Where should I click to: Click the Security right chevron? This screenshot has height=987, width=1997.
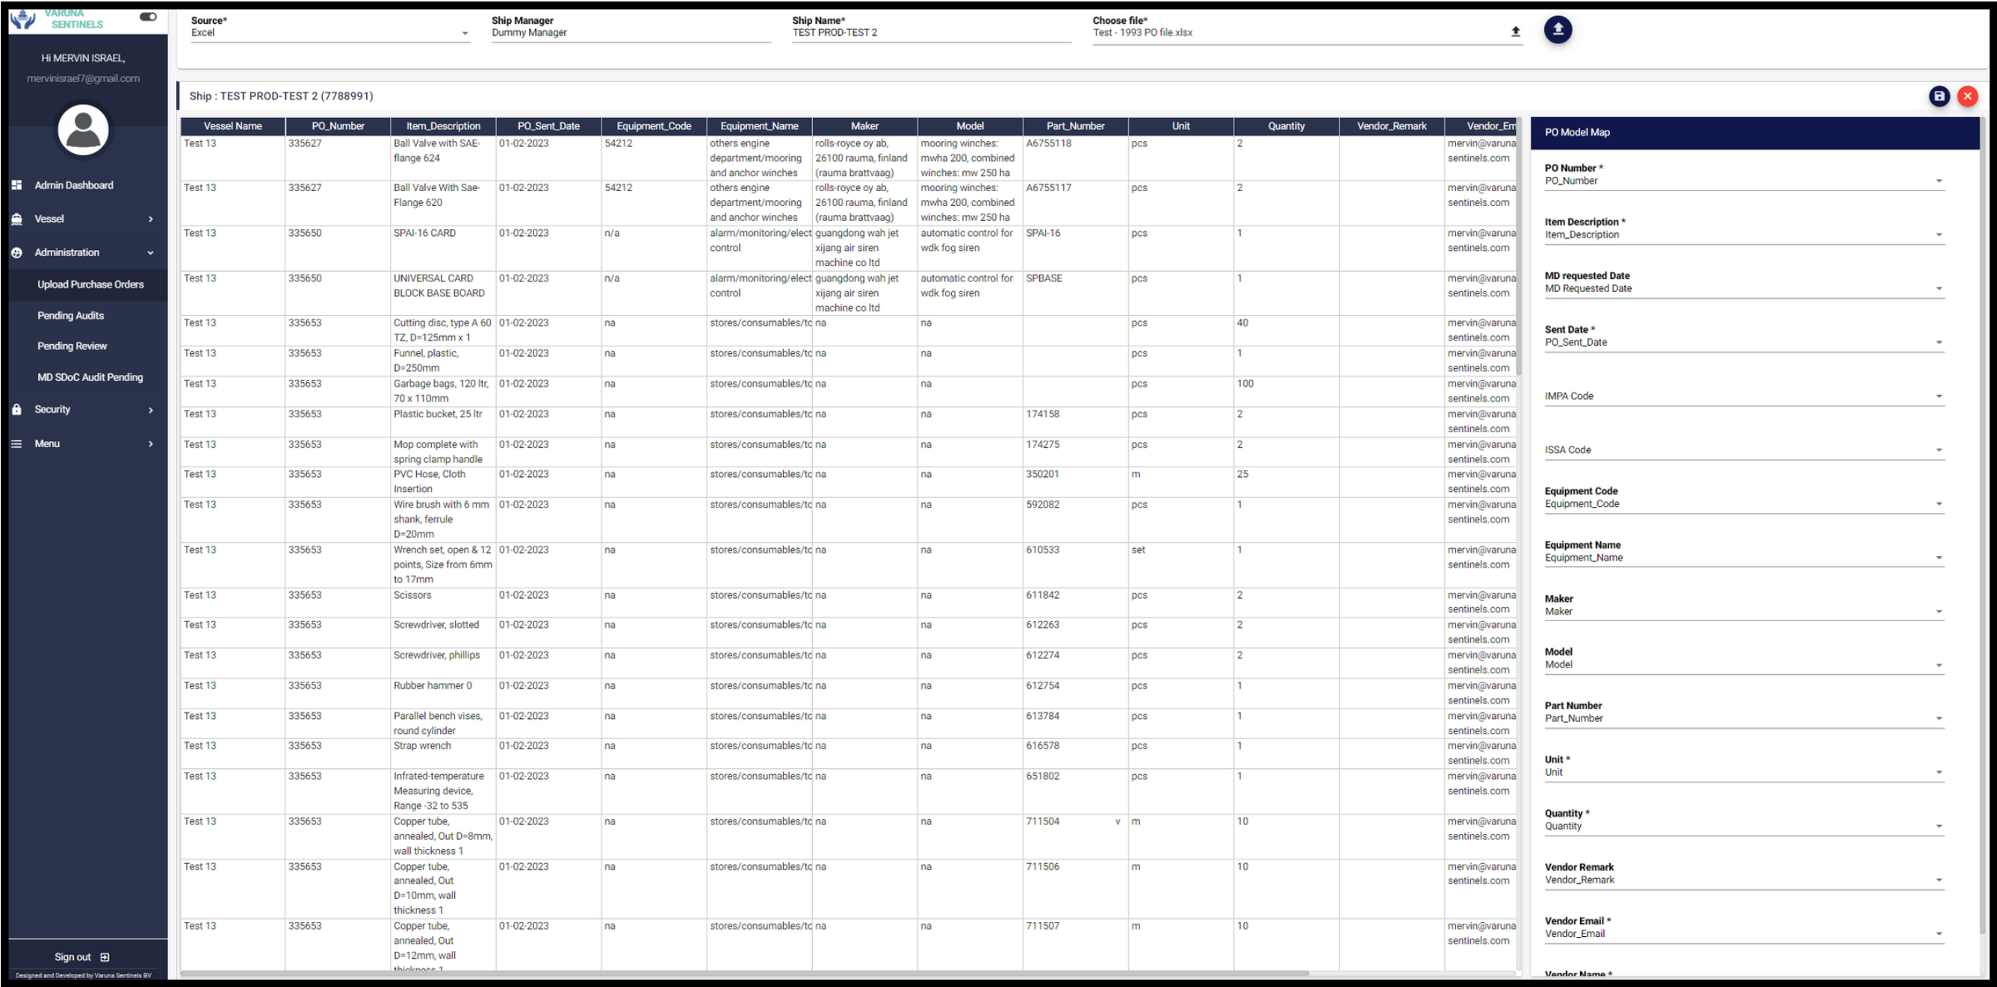[150, 410]
